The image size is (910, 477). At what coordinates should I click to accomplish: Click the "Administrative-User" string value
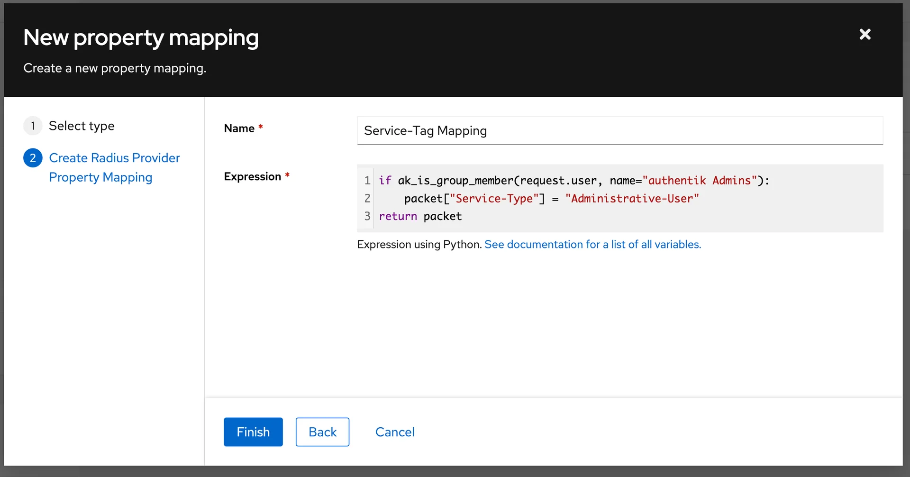pos(632,199)
